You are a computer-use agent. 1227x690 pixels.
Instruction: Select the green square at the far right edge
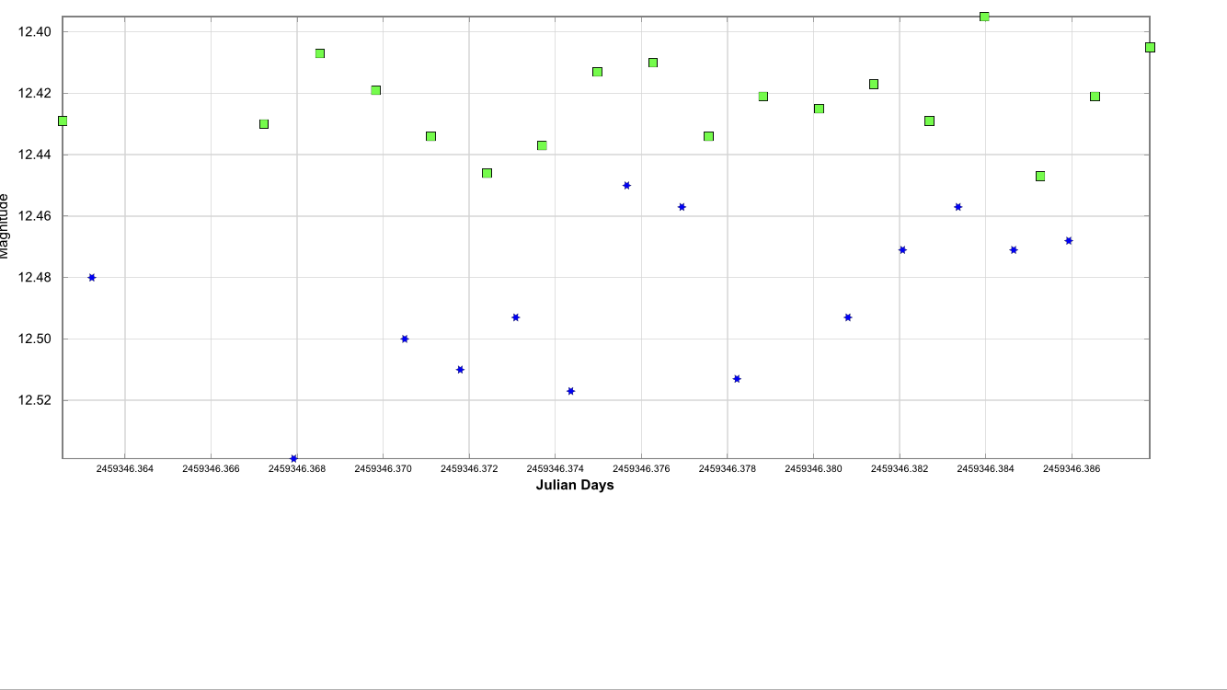pyautogui.click(x=1150, y=47)
